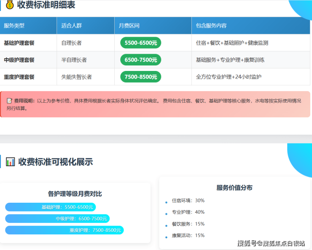Screen dimensions: 312x250
Task: Click the 基础护理：5500-6500元 blue bar
Action: tap(51, 207)
